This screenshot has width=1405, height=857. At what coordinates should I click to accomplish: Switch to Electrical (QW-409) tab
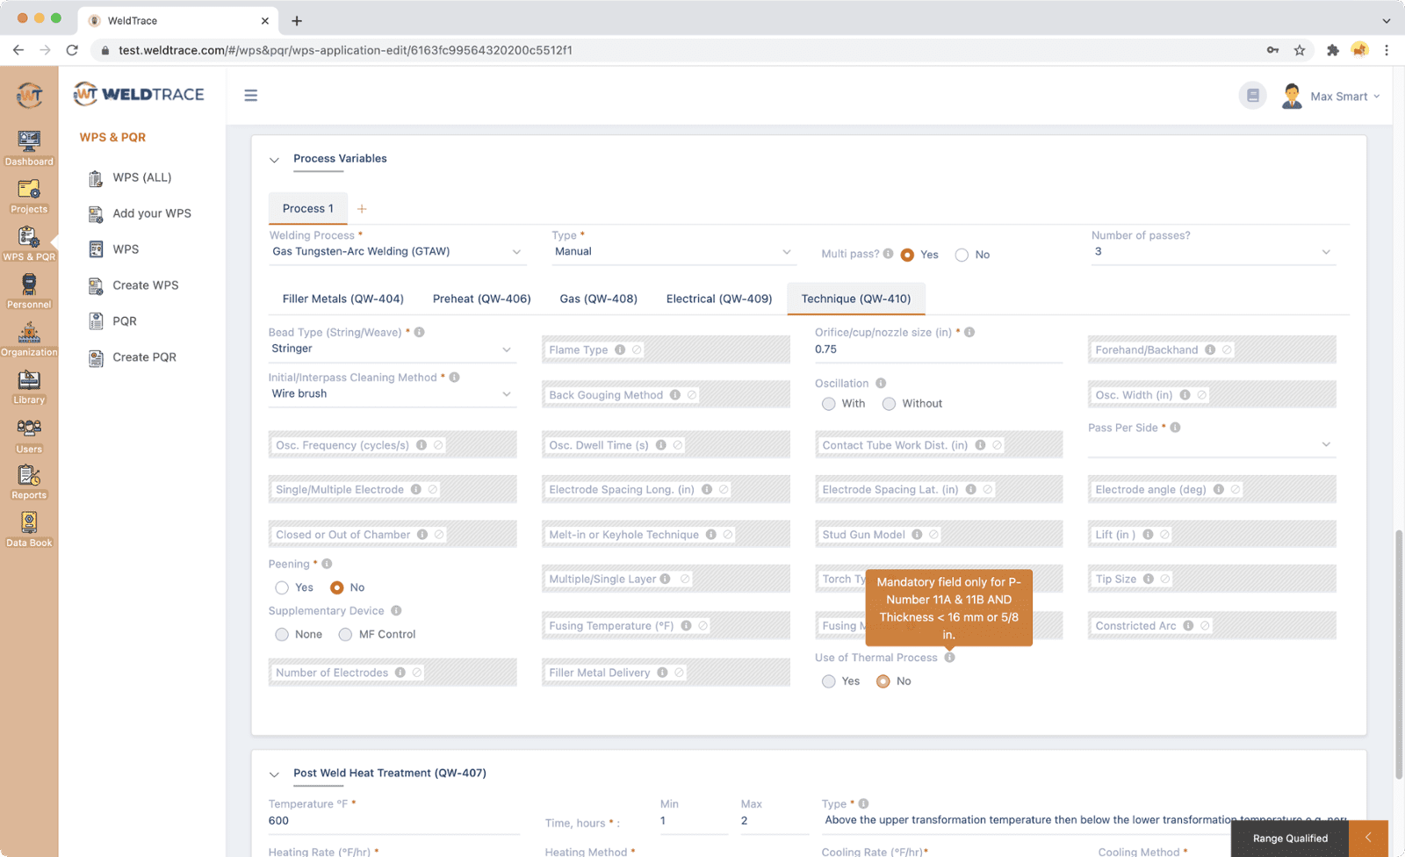tap(718, 299)
